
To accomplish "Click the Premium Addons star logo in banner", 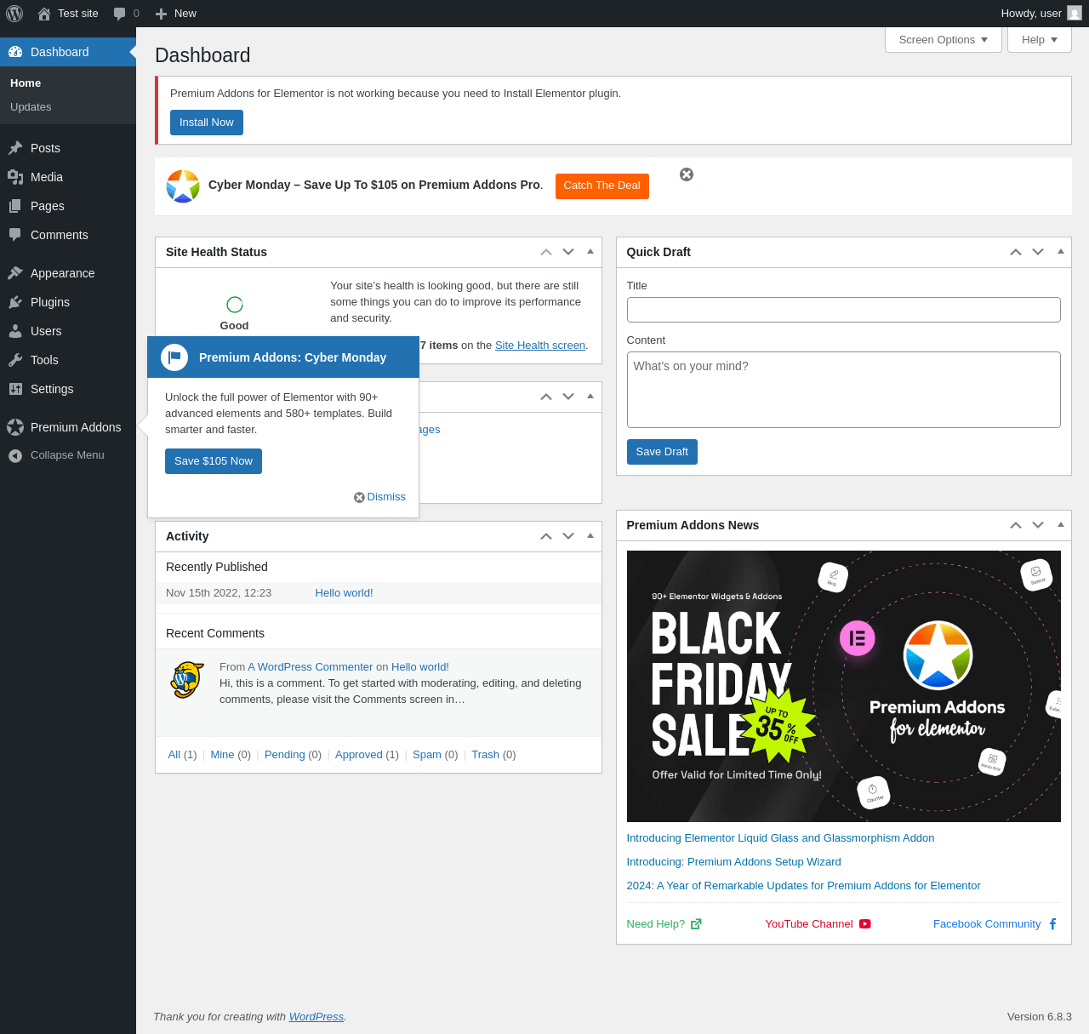I will pos(183,186).
